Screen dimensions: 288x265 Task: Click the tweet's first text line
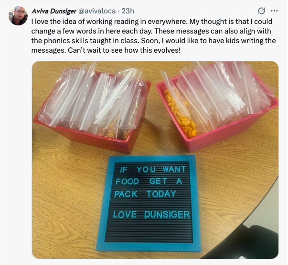point(152,22)
